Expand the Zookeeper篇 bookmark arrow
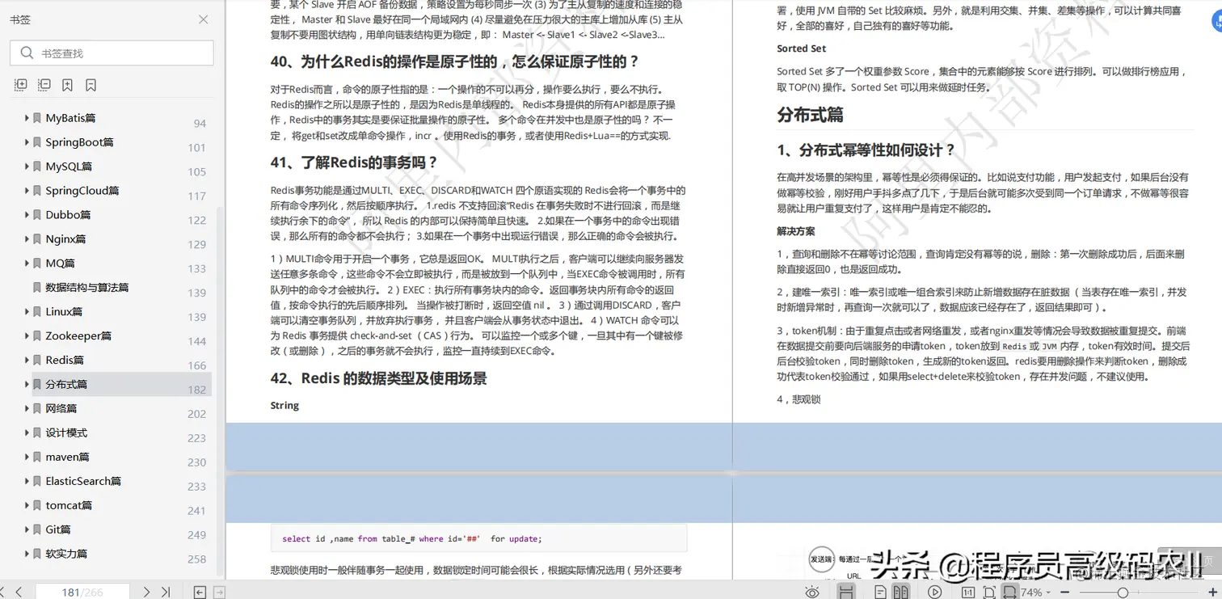The image size is (1222, 599). pos(27,336)
